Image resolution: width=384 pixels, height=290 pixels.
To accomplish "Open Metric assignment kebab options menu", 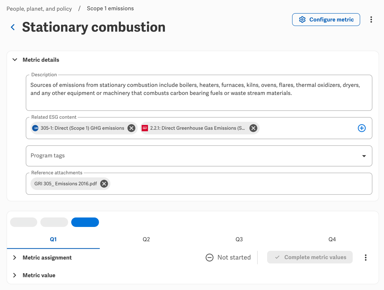I will pyautogui.click(x=366, y=258).
